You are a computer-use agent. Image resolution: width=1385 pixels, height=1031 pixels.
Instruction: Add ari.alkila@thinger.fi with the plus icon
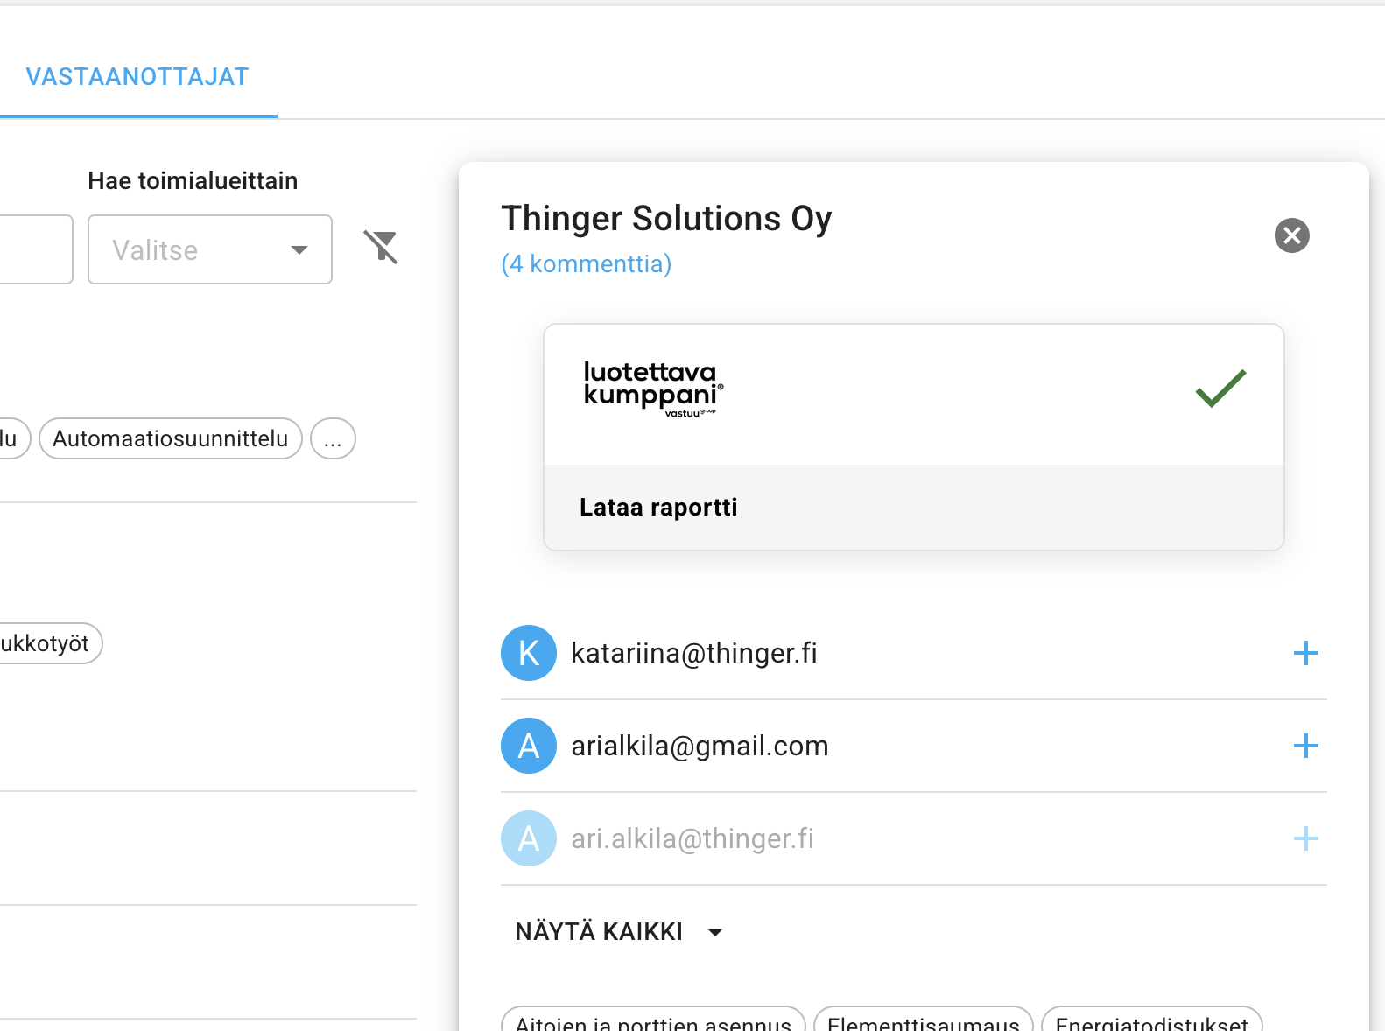[1305, 838]
